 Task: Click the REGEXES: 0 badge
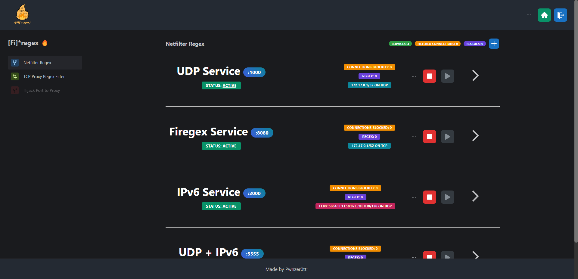(x=474, y=44)
